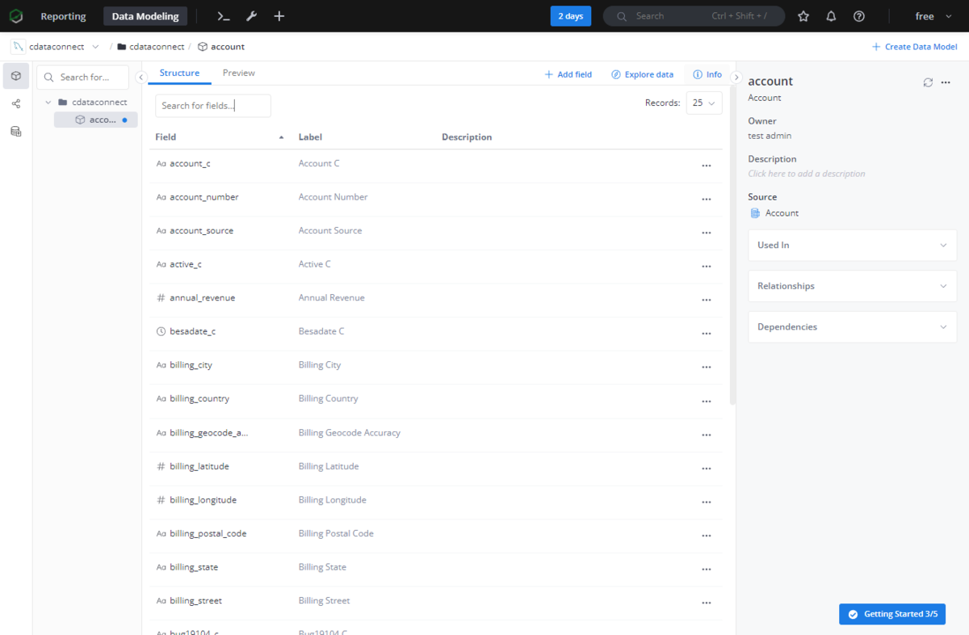This screenshot has width=969, height=635.
Task: Open notifications bell icon
Action: coord(831,16)
